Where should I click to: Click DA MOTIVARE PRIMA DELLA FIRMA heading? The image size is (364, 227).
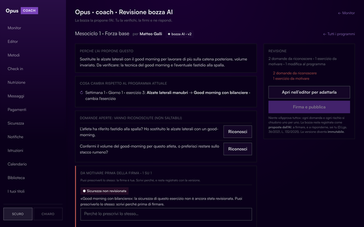click(116, 173)
